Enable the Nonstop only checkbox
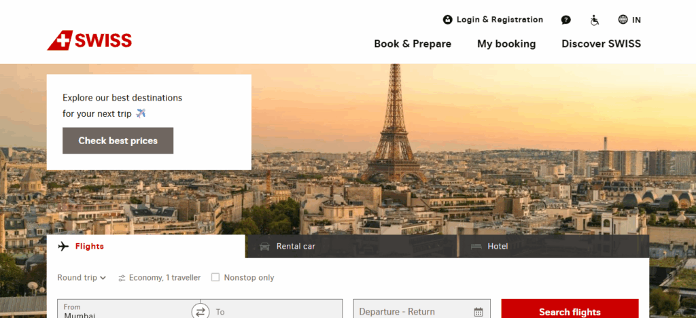The image size is (696, 318). point(215,277)
